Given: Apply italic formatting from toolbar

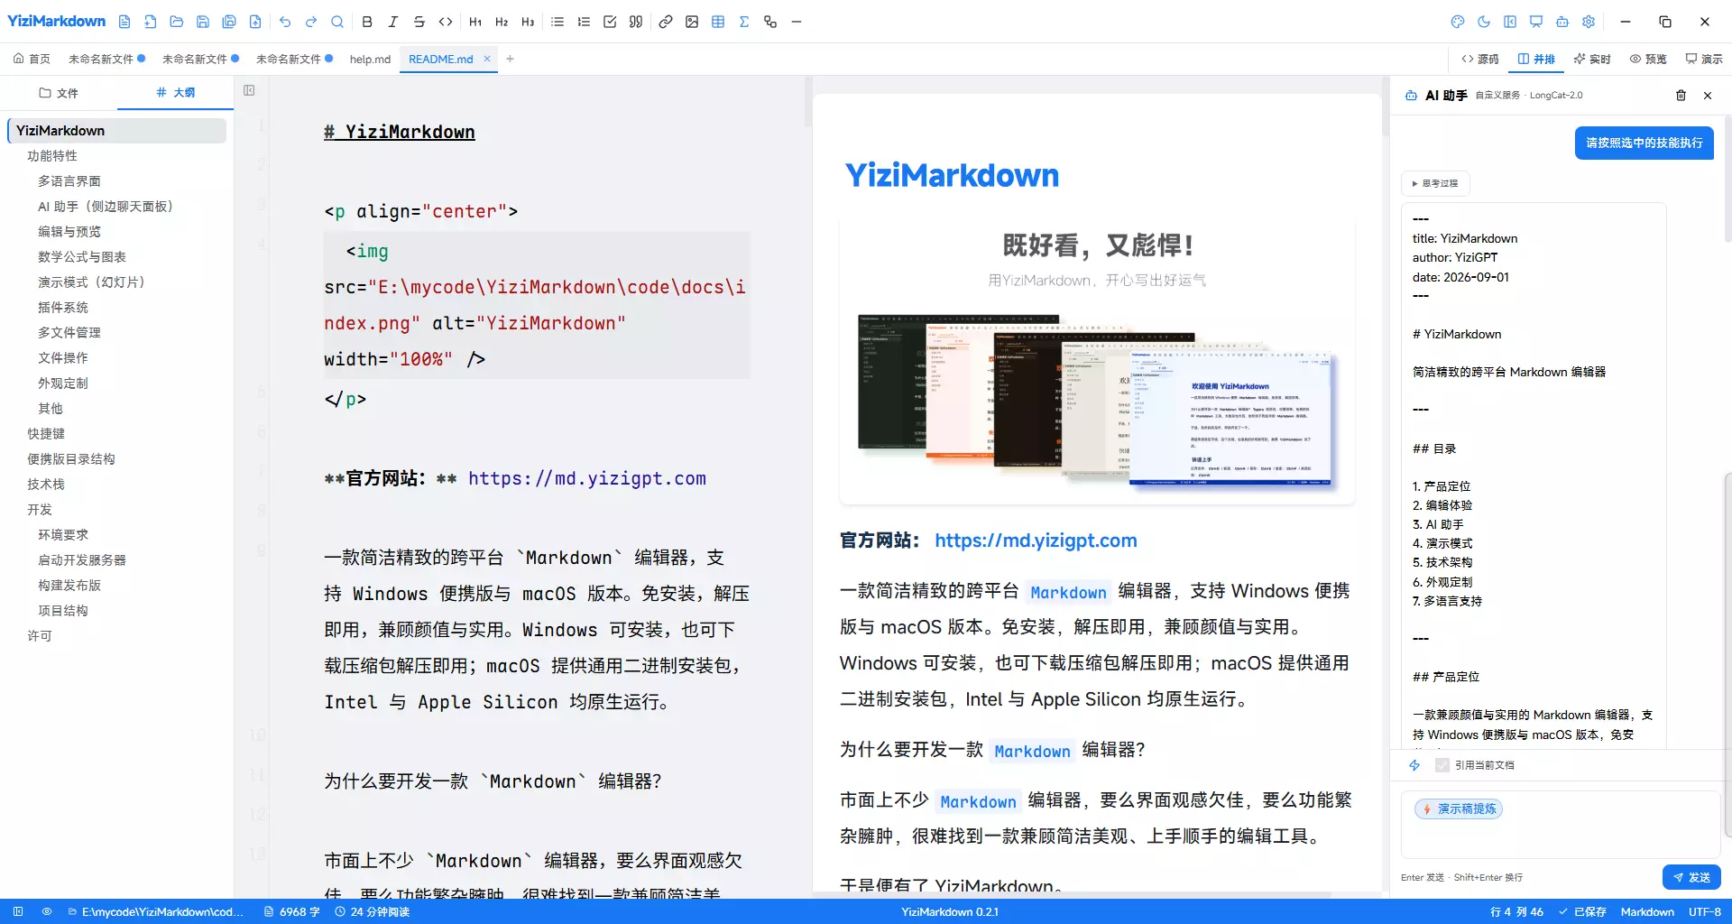Looking at the screenshot, I should (393, 22).
